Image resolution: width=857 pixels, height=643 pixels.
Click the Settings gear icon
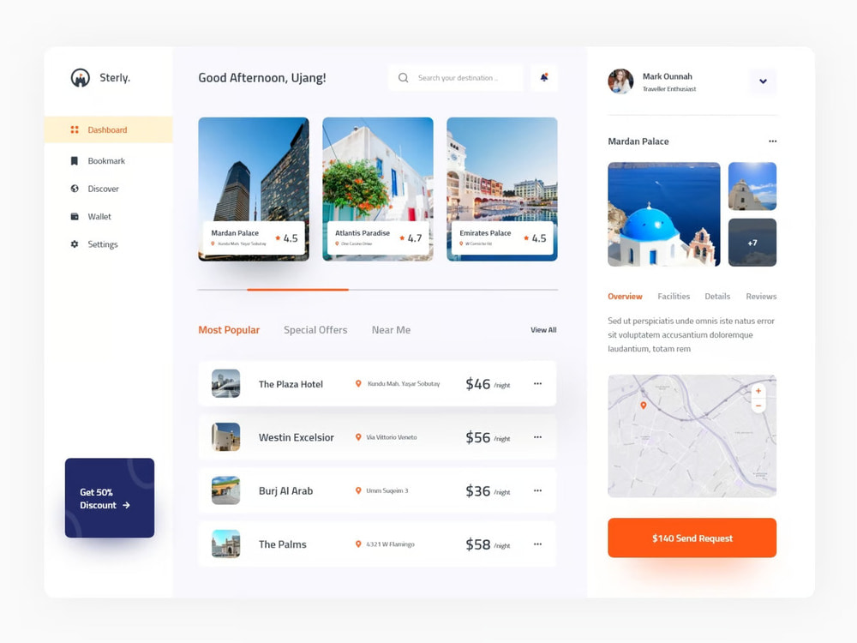click(x=75, y=243)
